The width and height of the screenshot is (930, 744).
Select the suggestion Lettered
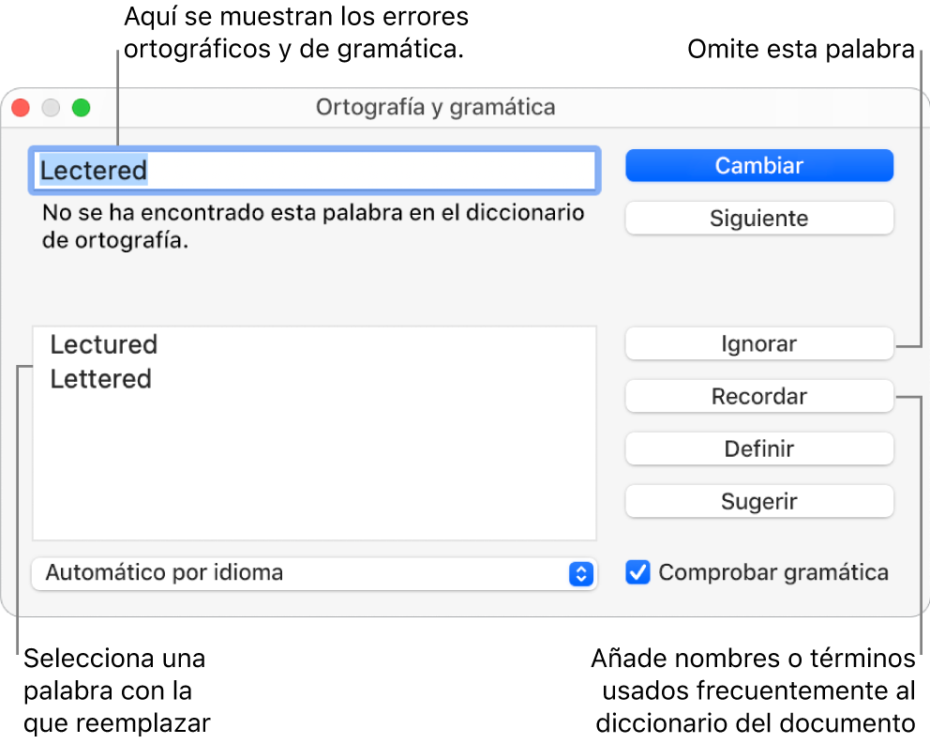coord(101,379)
